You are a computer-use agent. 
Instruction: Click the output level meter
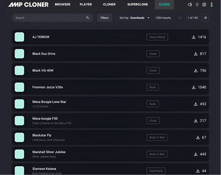coord(212,5)
